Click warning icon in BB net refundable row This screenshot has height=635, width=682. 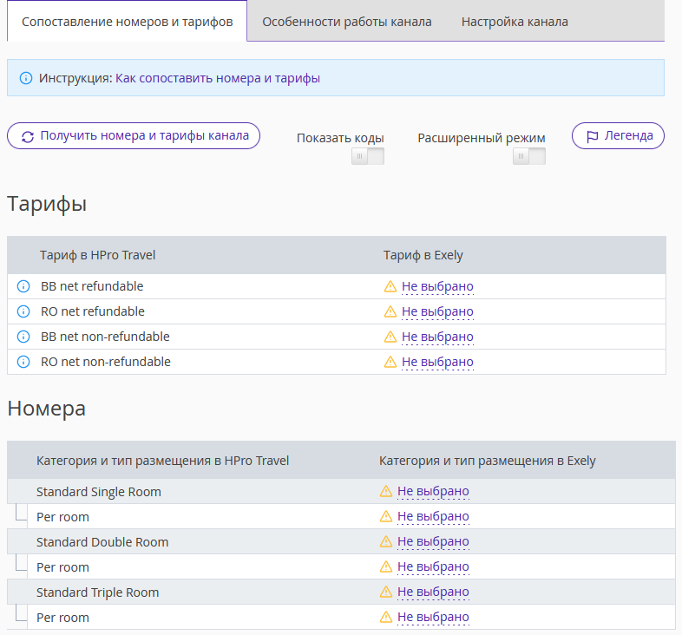point(390,286)
